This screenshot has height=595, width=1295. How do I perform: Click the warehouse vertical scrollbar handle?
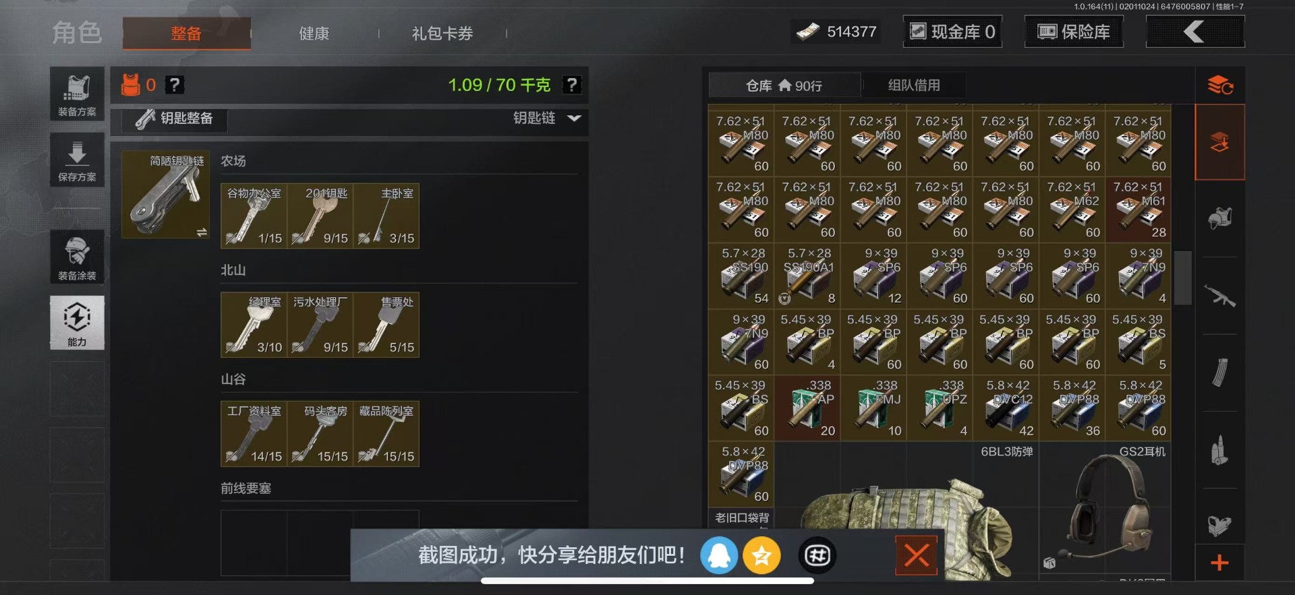point(1182,278)
